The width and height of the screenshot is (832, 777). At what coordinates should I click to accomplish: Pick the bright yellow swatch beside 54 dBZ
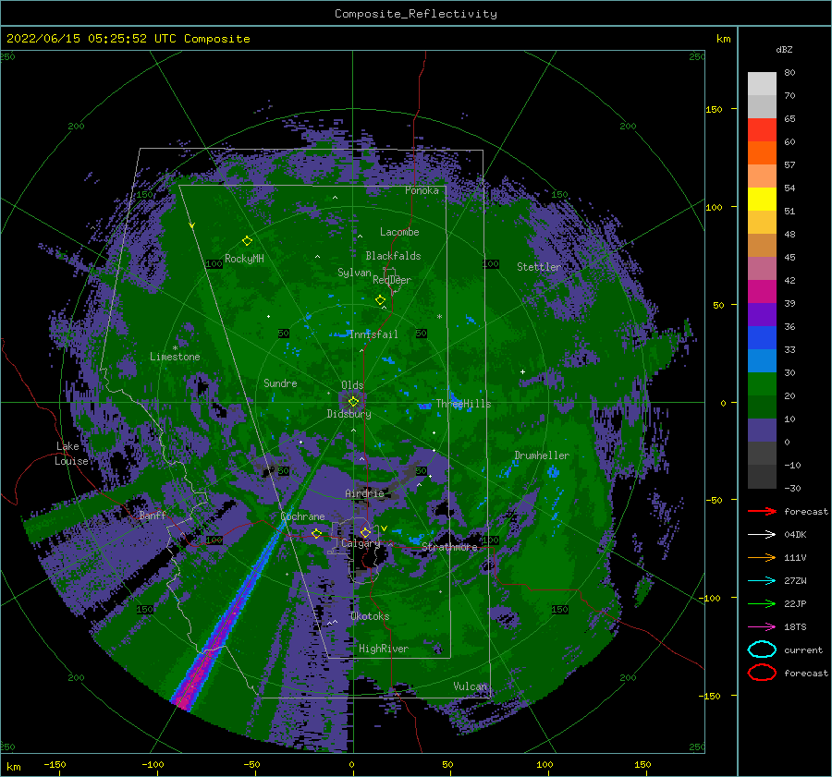(x=762, y=199)
